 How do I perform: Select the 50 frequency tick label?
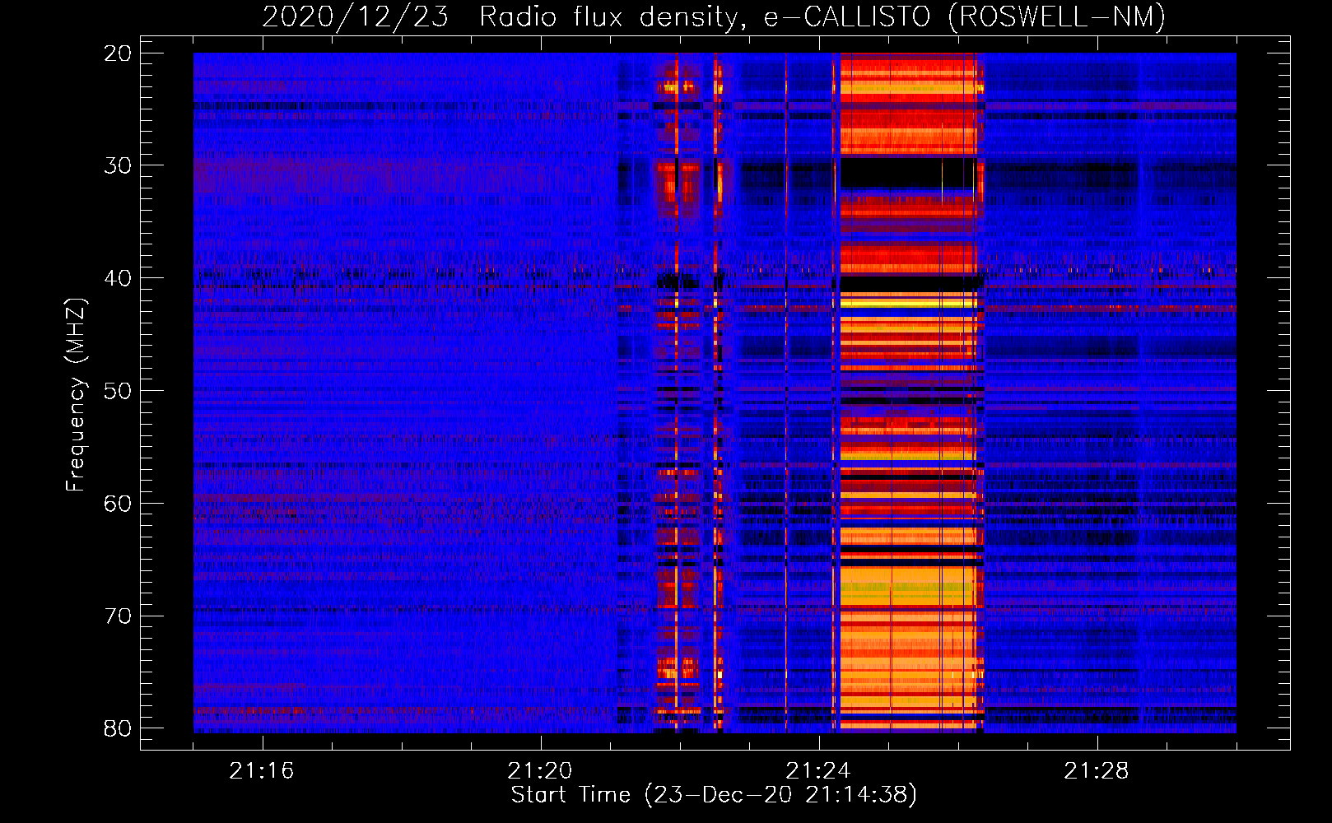click(118, 391)
